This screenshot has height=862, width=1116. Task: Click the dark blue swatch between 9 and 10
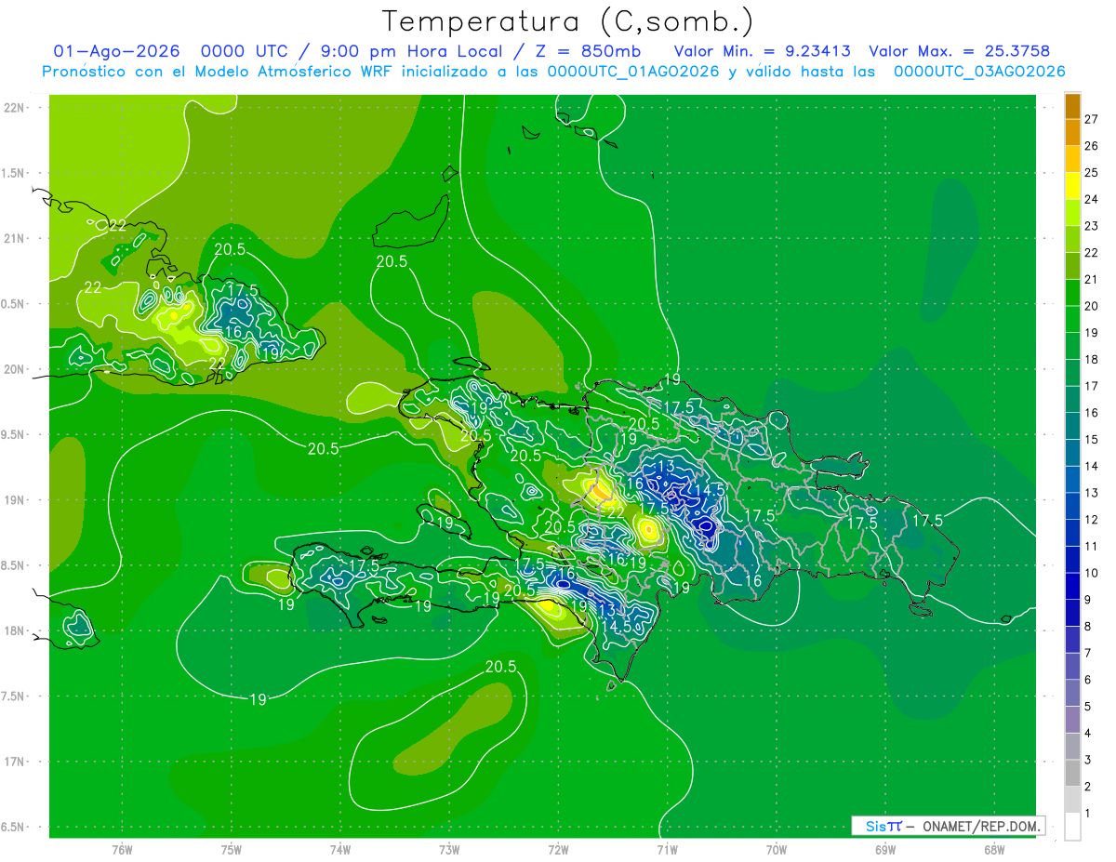tap(1072, 586)
